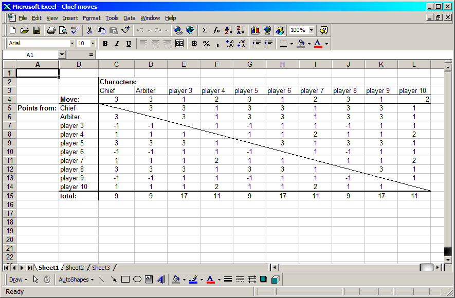Launch the Chart Wizard icon
Viewport: 455px width, 298px height.
coord(255,30)
